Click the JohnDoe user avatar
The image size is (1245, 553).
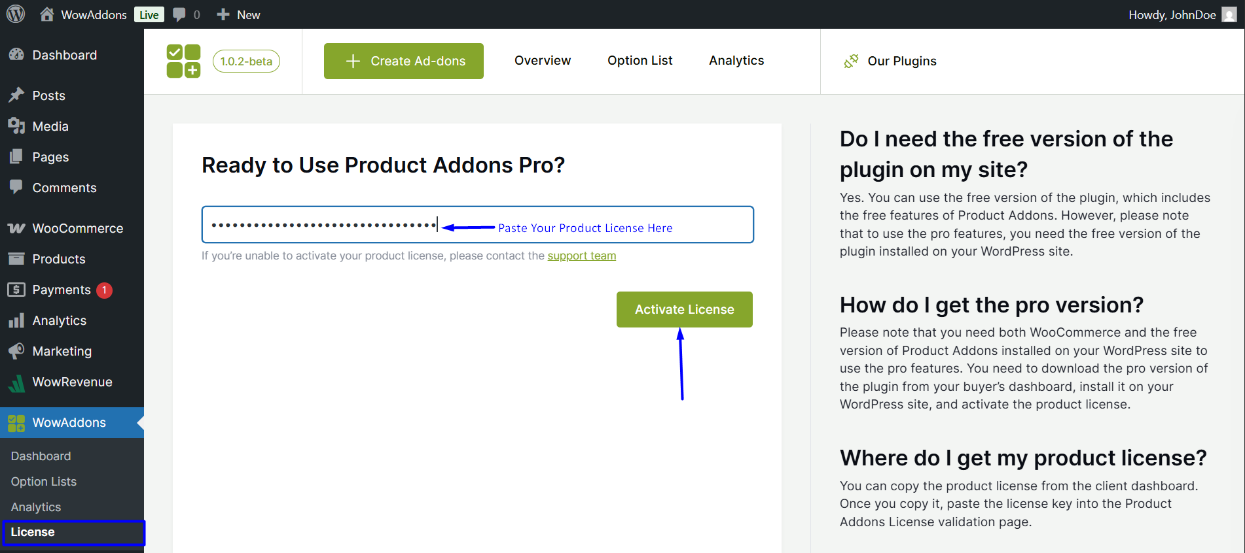(x=1229, y=14)
